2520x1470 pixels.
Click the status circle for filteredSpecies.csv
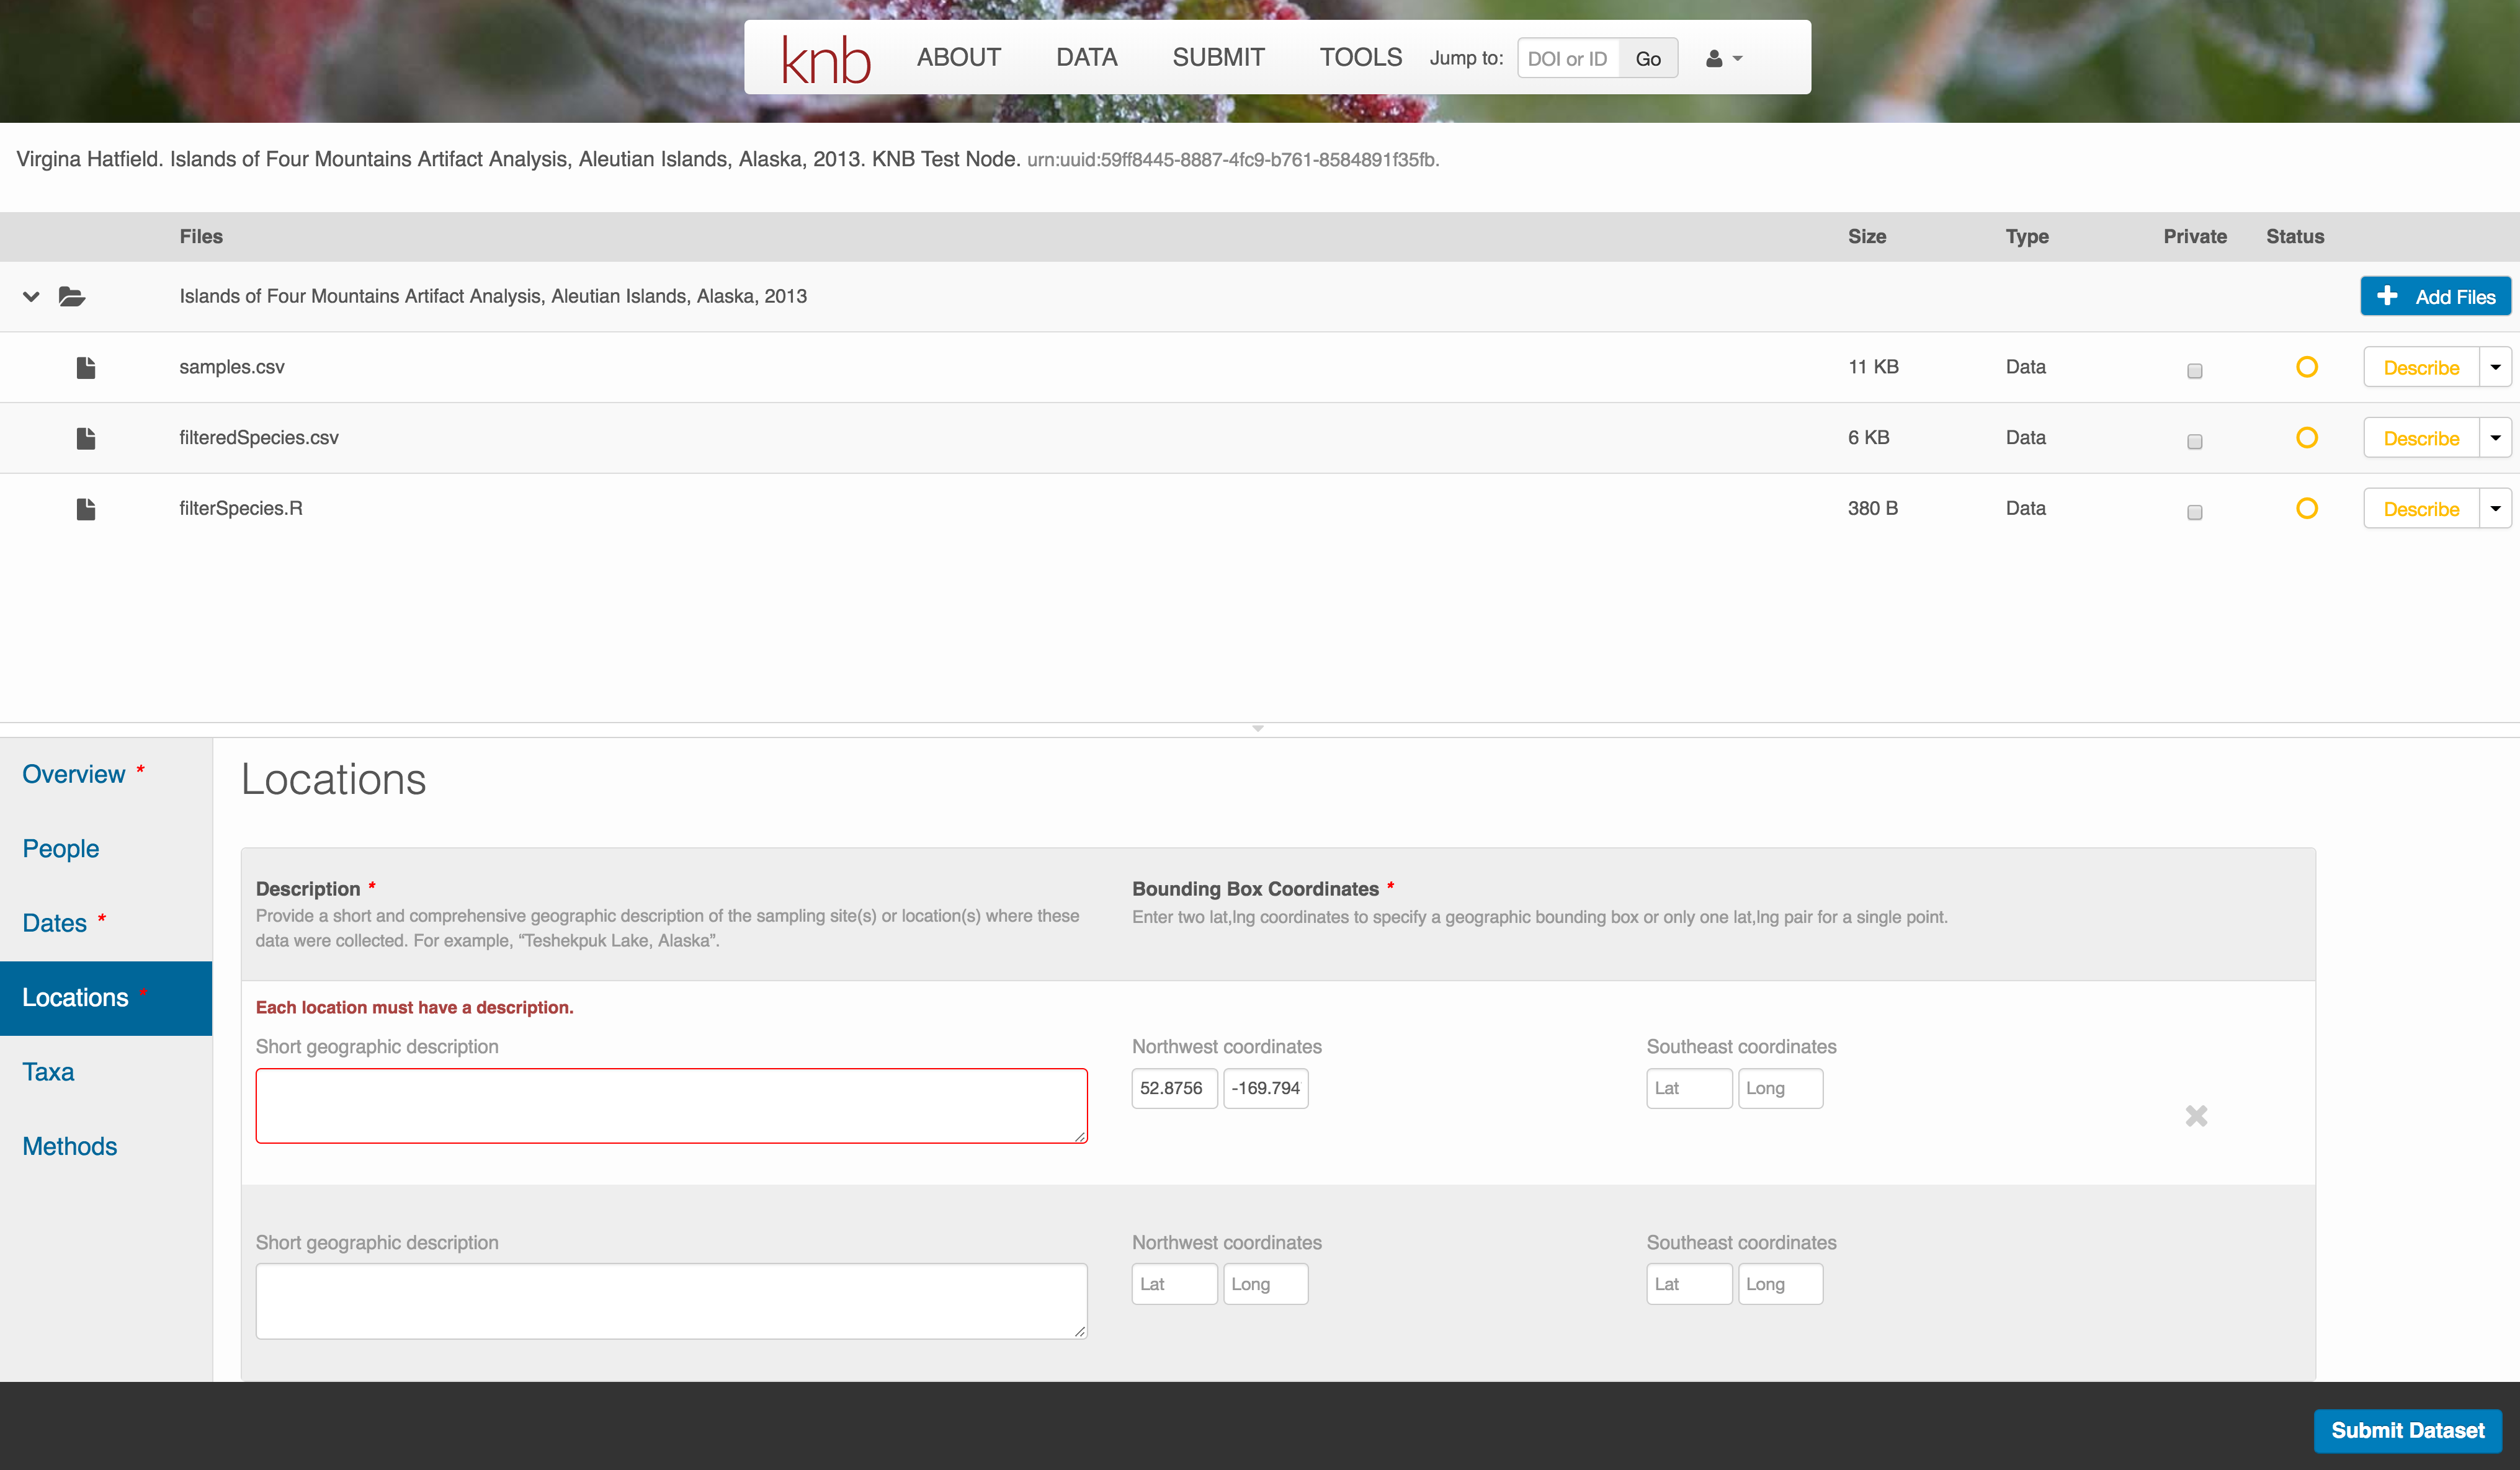2307,438
